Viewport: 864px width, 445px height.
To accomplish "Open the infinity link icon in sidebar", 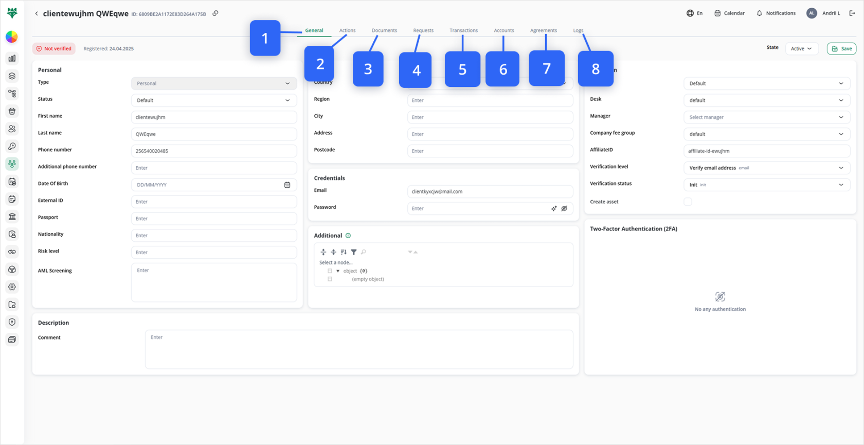I will point(12,252).
